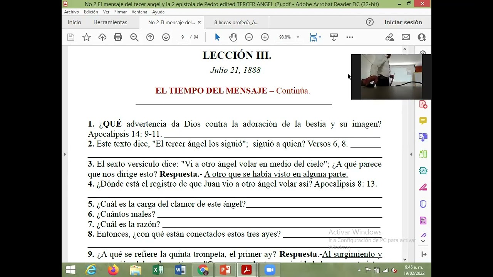Open the Edición menu
This screenshot has height=277, width=493.
click(91, 12)
